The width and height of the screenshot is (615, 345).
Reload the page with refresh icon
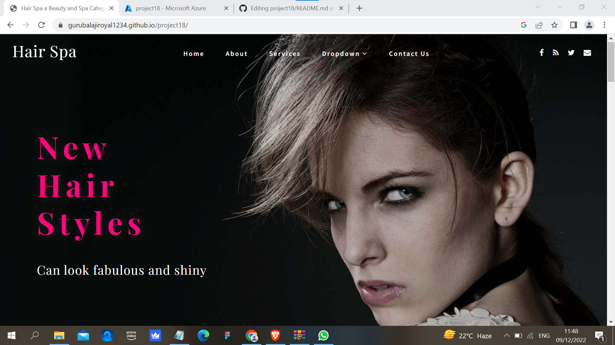pos(41,25)
